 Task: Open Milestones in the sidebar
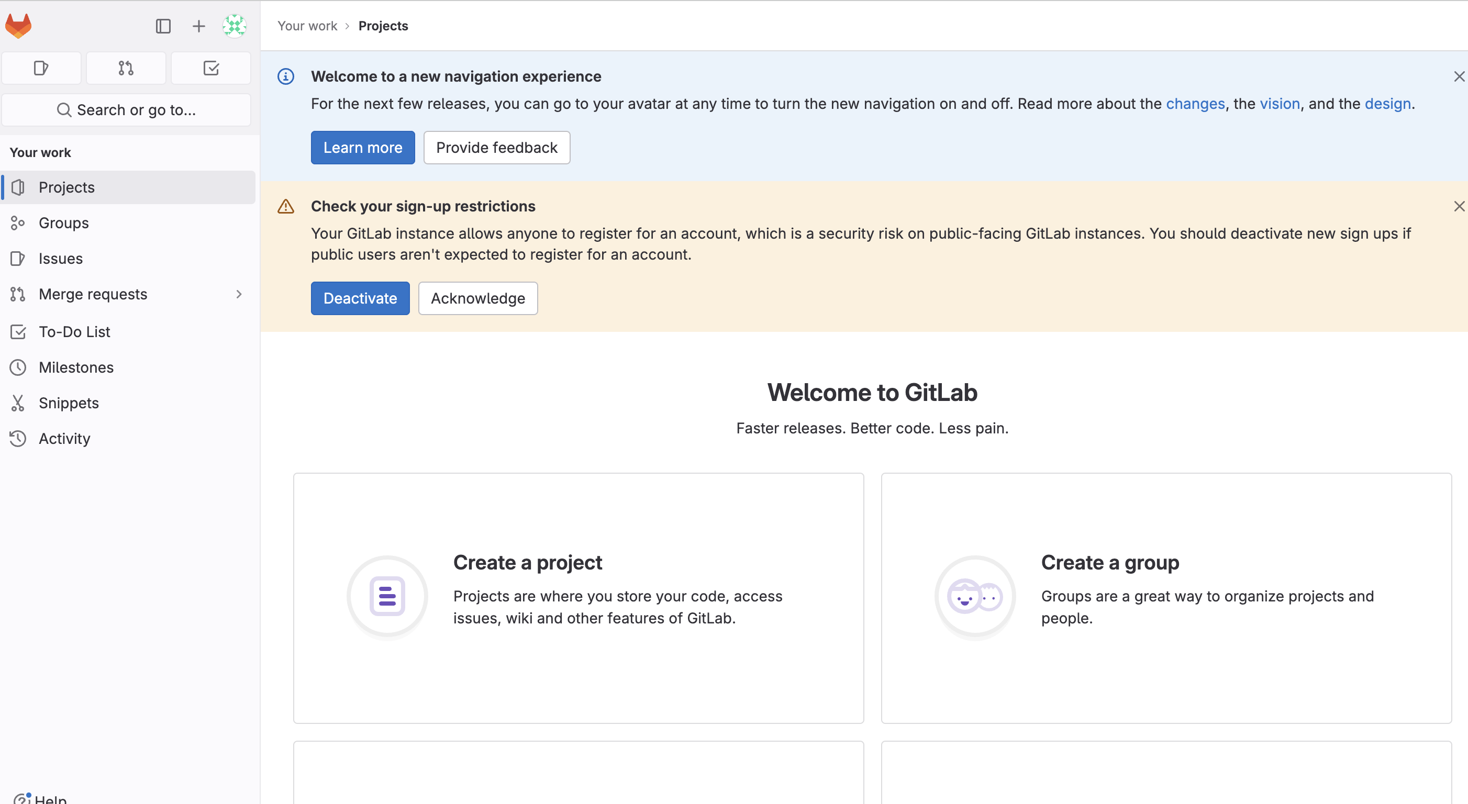[x=129, y=367]
